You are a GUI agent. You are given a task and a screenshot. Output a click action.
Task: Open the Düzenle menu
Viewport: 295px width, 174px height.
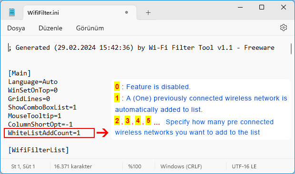pos(50,28)
